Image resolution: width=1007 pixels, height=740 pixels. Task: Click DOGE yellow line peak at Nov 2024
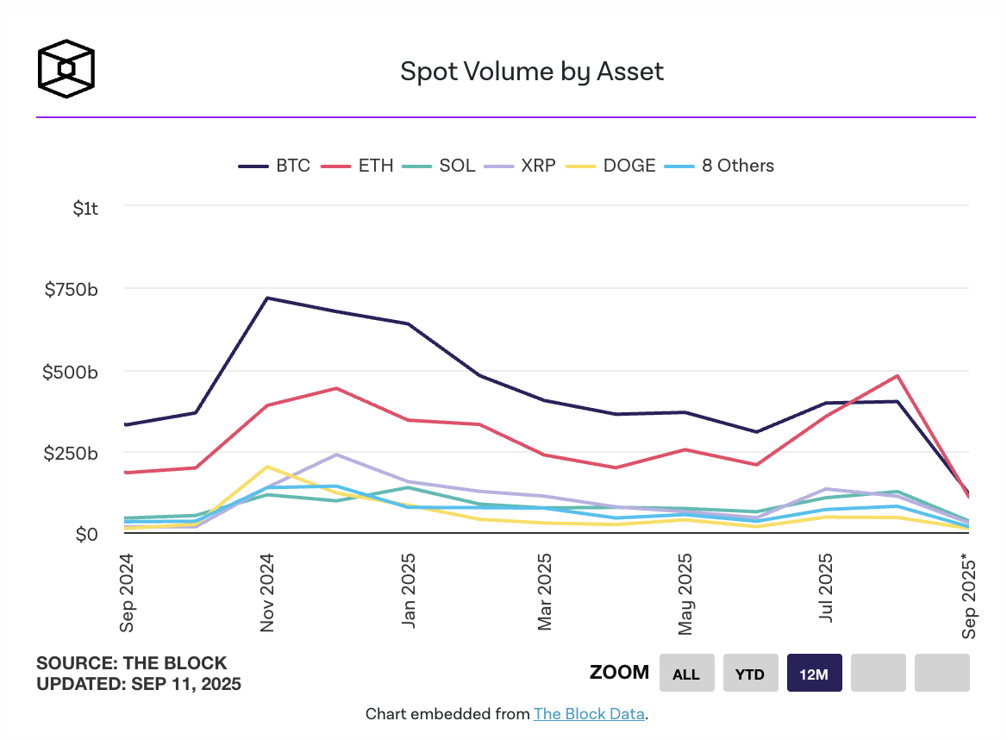[x=267, y=467]
